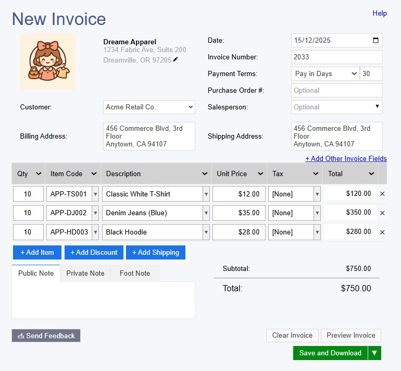401x371 pixels.
Task: Click the New Invoice heading
Action: [x=59, y=19]
